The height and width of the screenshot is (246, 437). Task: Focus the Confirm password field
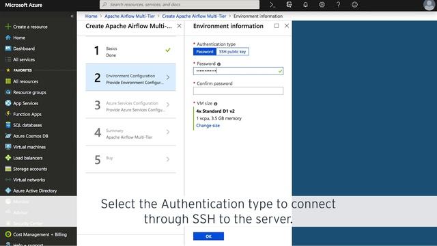[238, 91]
